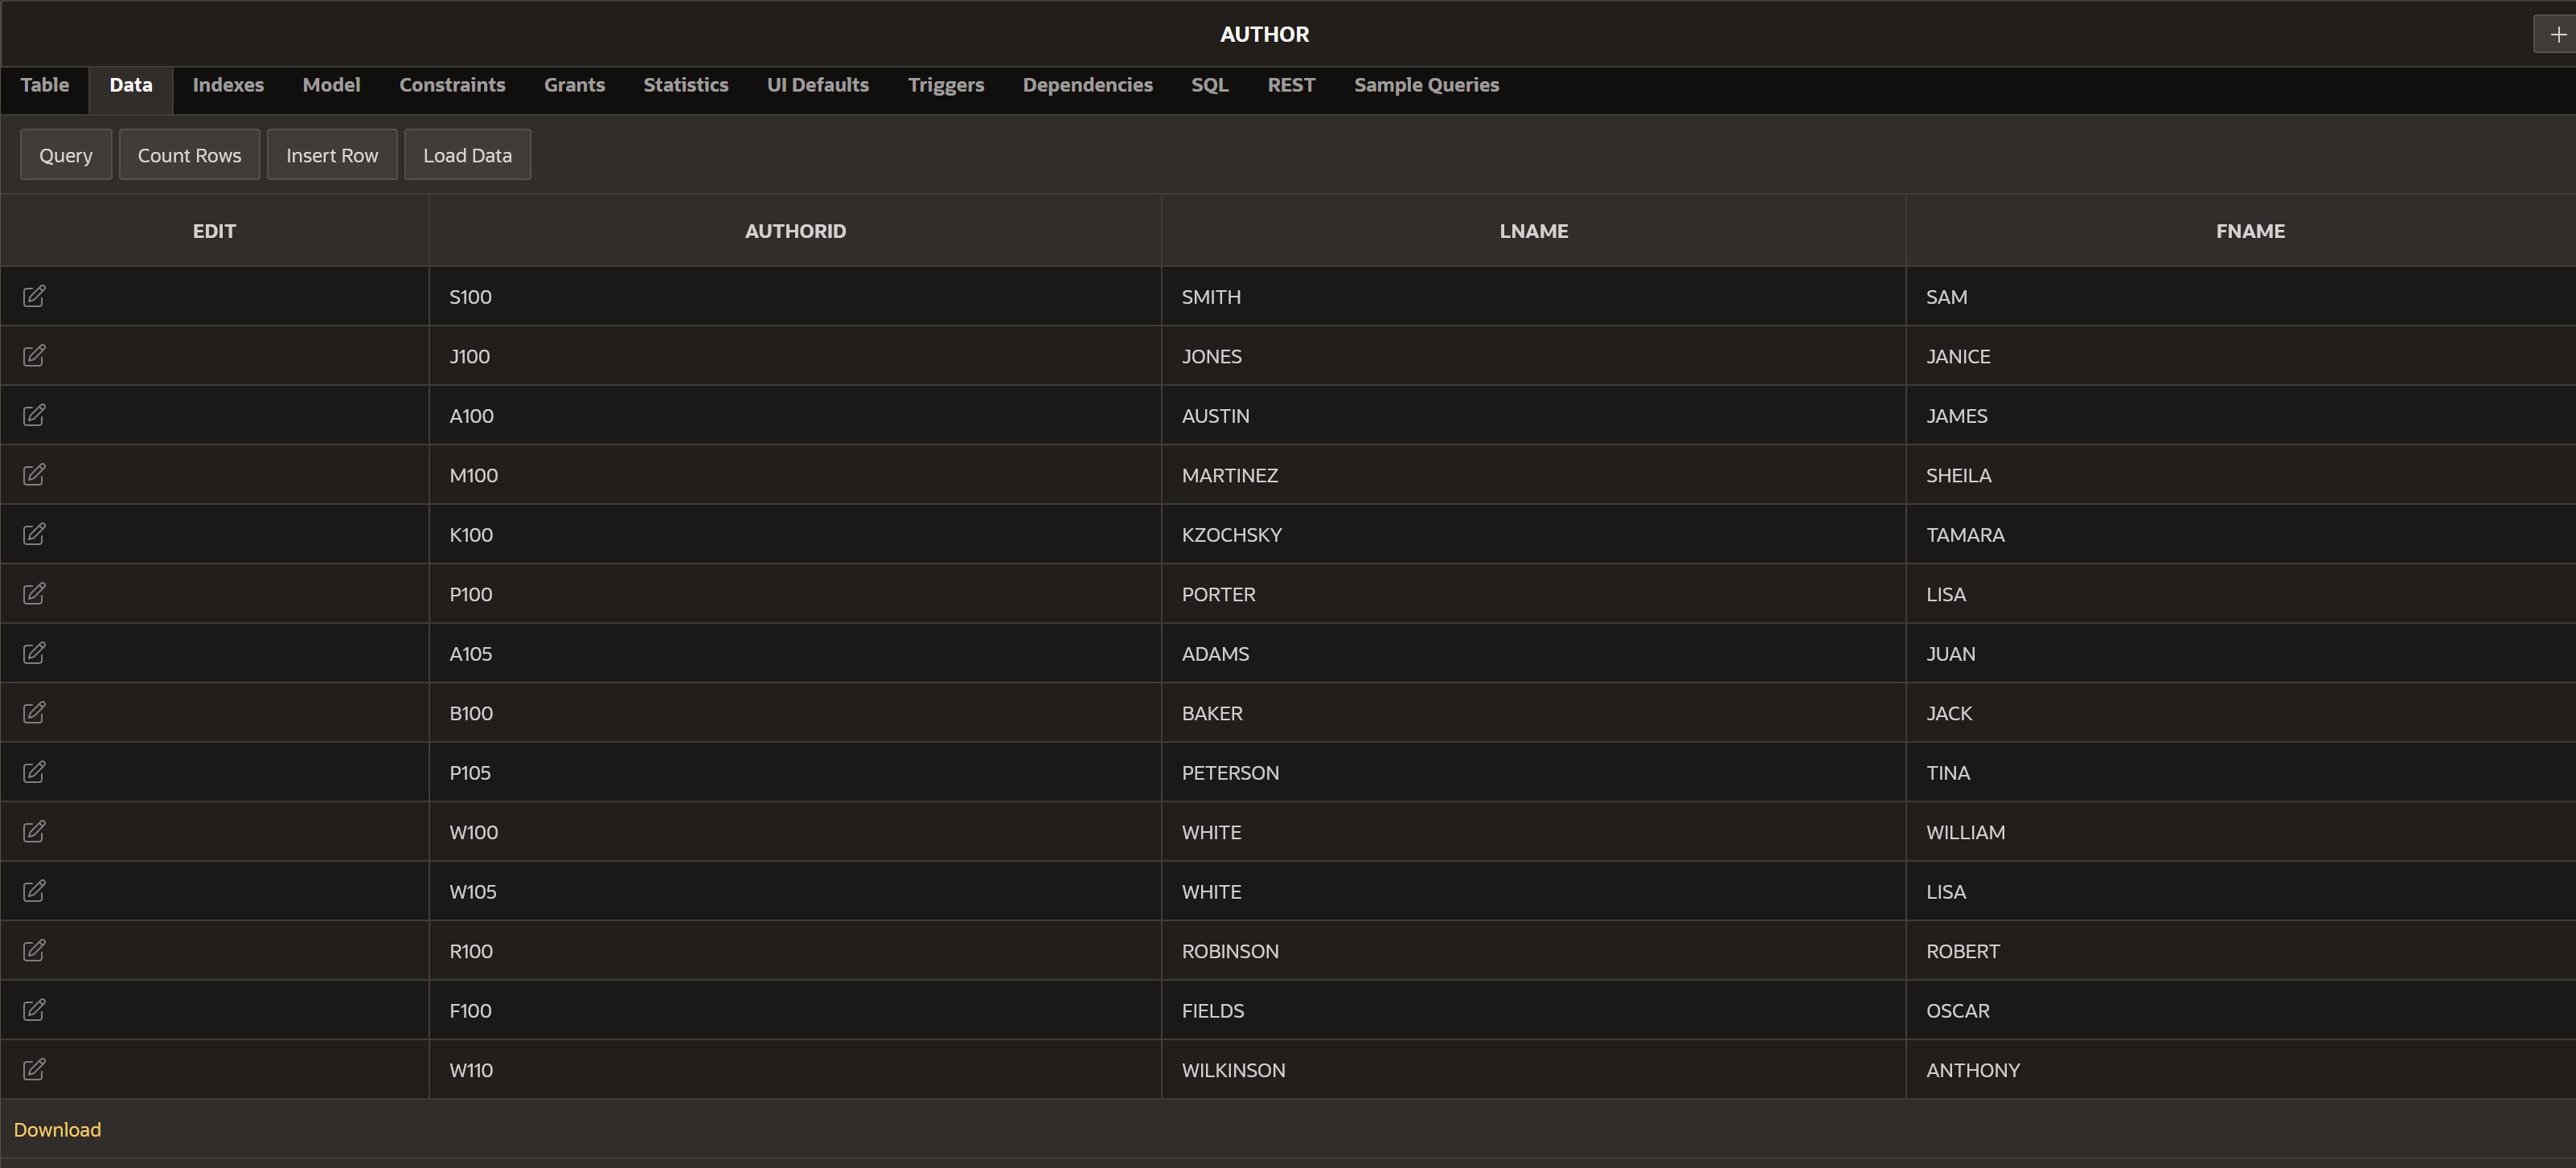Sort by the AUTHORID column header

[795, 230]
